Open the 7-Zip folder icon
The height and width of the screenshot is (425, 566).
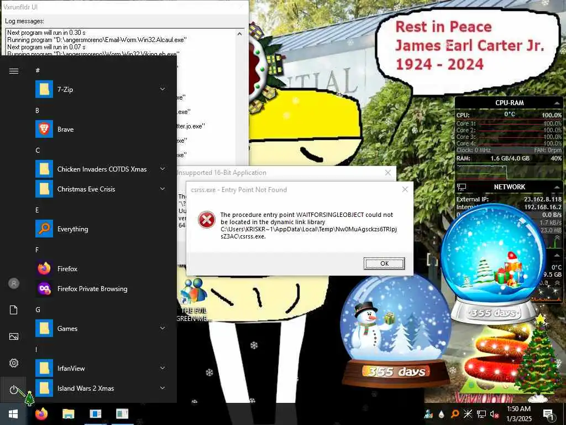(x=44, y=89)
